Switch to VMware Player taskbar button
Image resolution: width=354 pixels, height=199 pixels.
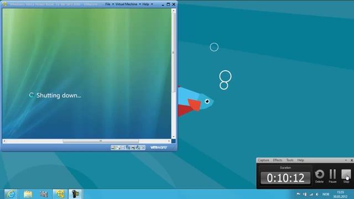(60, 194)
